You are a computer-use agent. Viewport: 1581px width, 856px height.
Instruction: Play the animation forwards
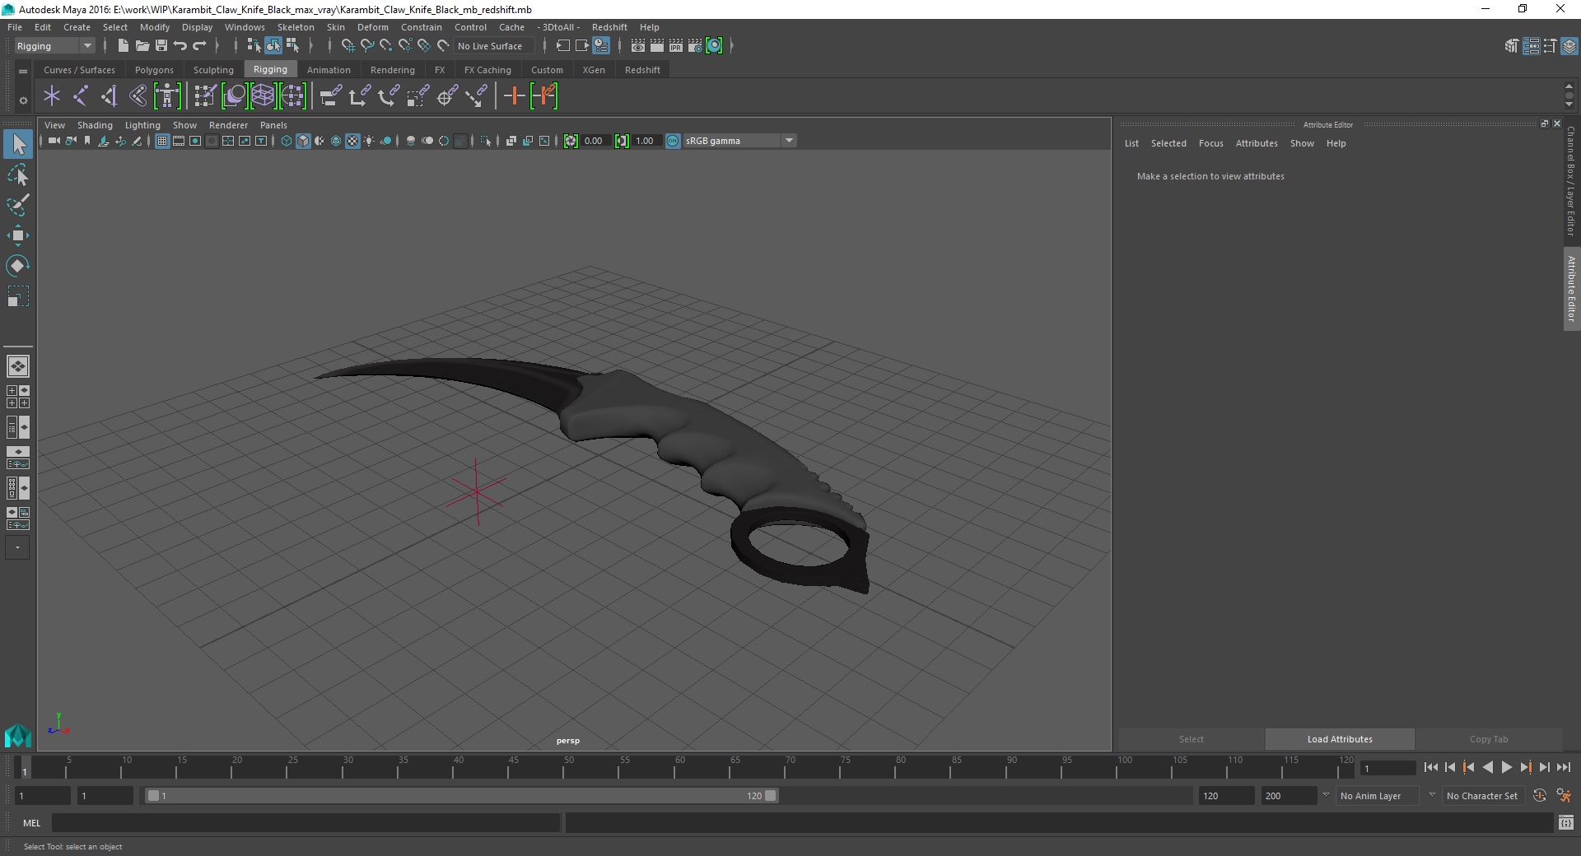point(1506,767)
